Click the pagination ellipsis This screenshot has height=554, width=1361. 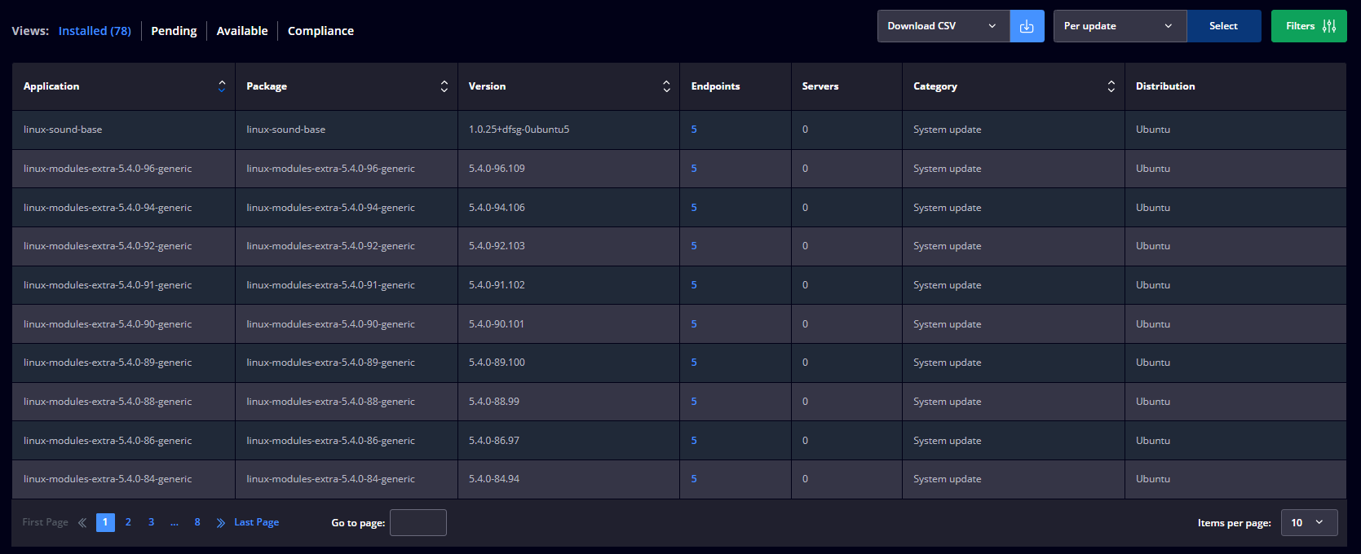(x=175, y=522)
